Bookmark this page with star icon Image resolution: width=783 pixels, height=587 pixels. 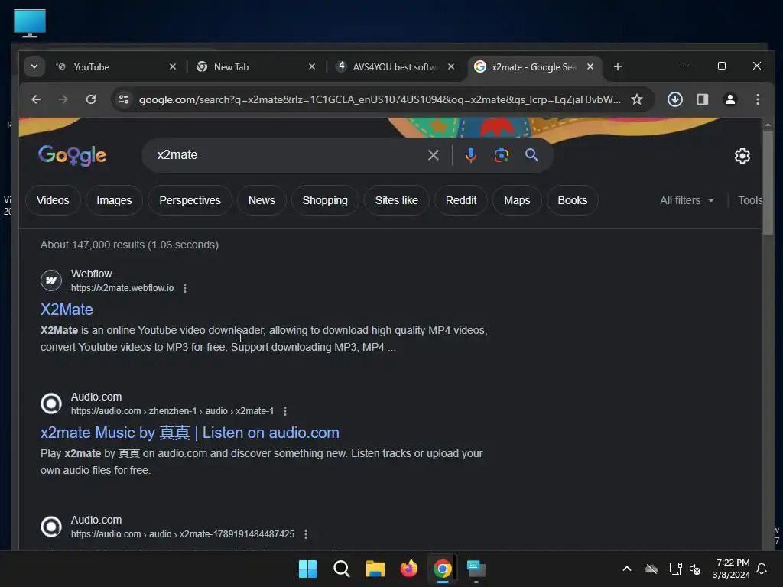637,99
